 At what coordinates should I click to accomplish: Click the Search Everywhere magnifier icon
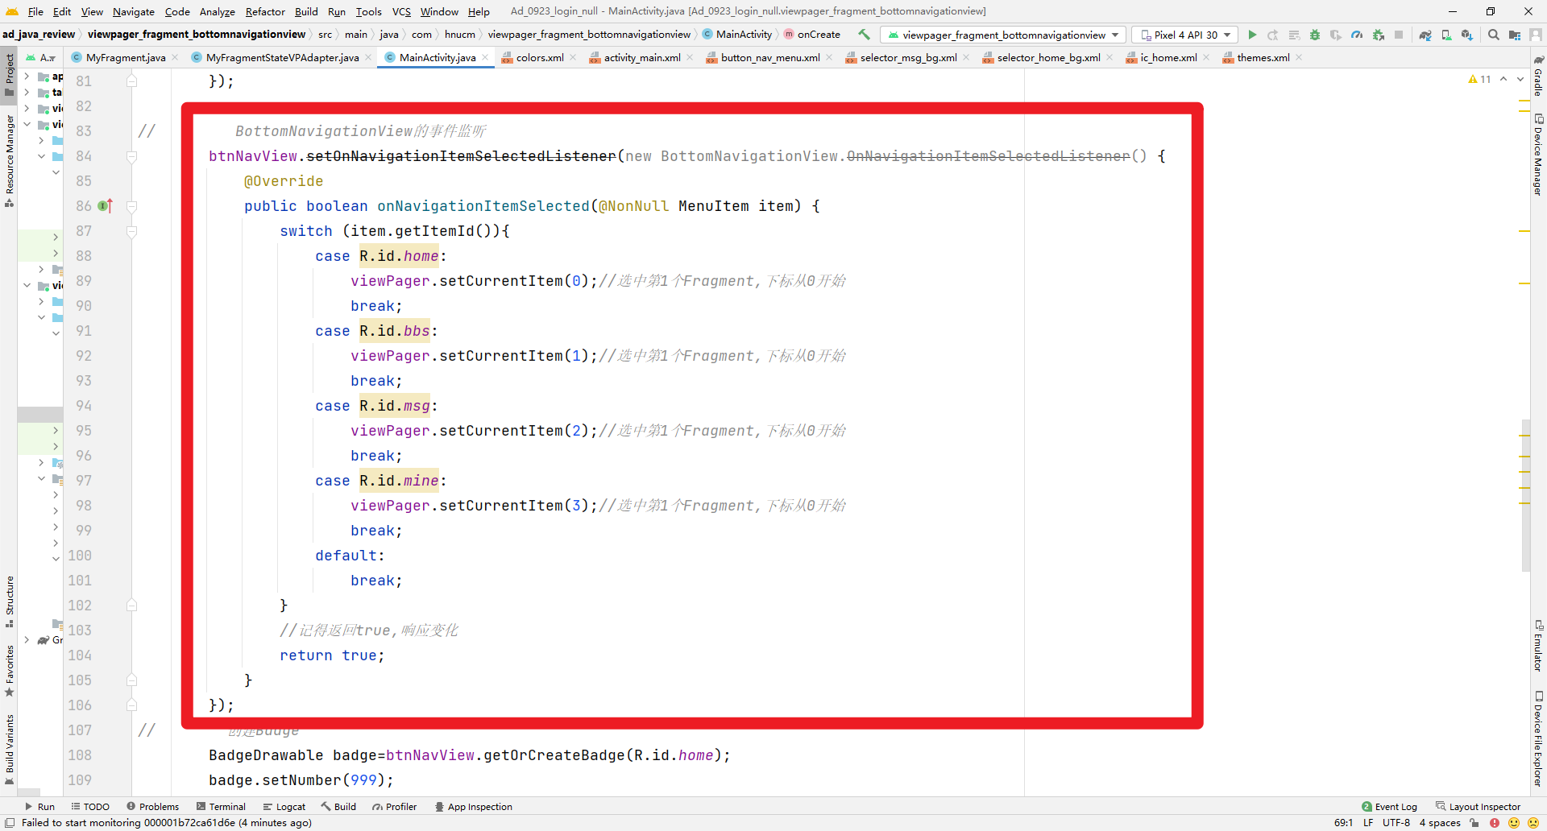pos(1494,35)
